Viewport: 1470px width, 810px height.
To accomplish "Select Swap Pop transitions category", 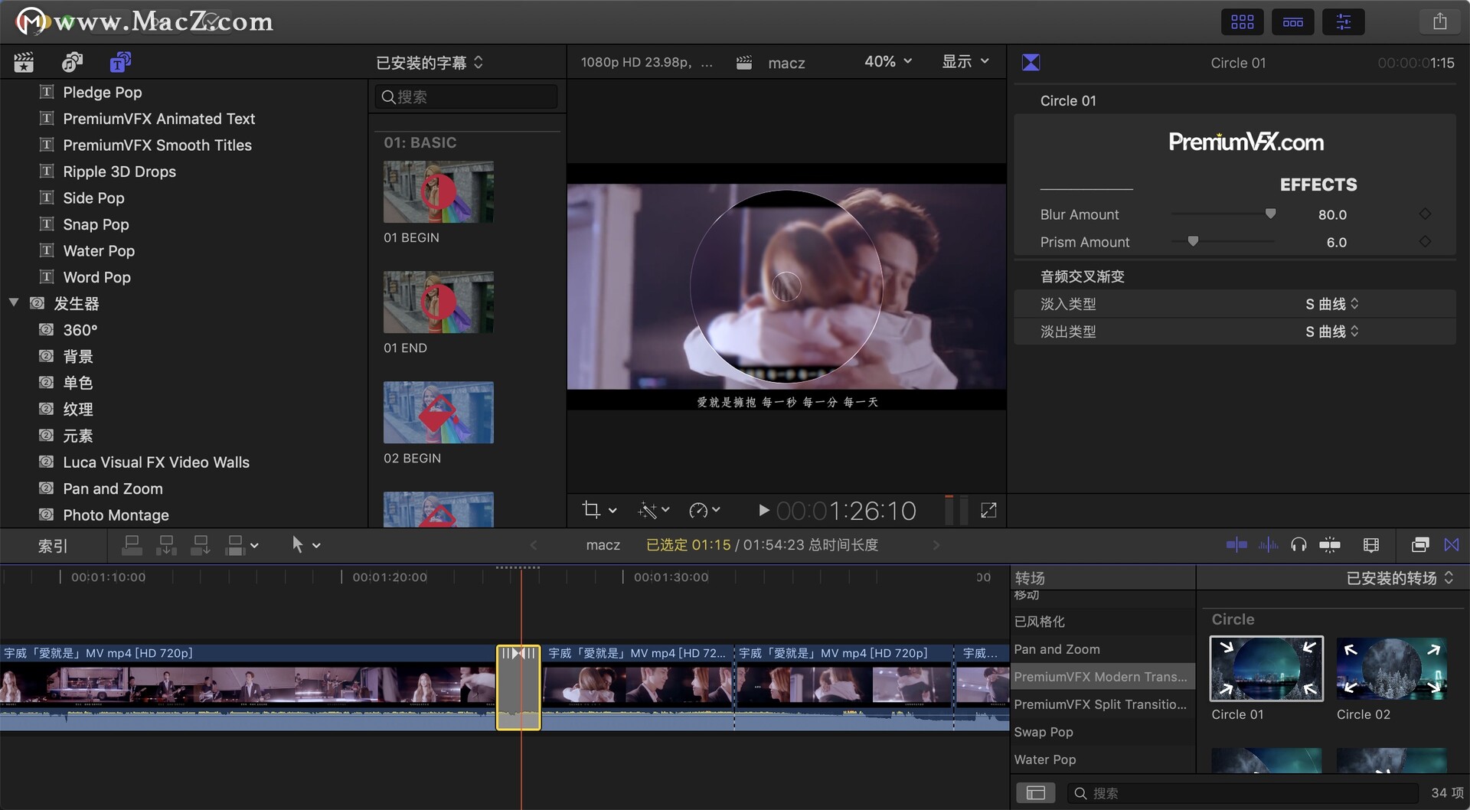I will tap(1103, 732).
